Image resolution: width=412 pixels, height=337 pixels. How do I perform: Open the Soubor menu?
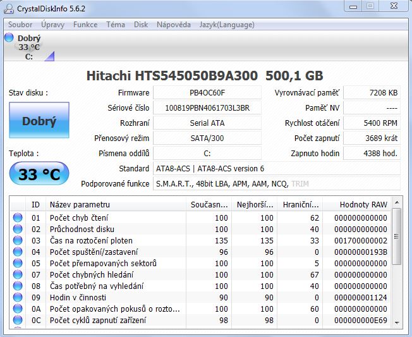pyautogui.click(x=20, y=25)
